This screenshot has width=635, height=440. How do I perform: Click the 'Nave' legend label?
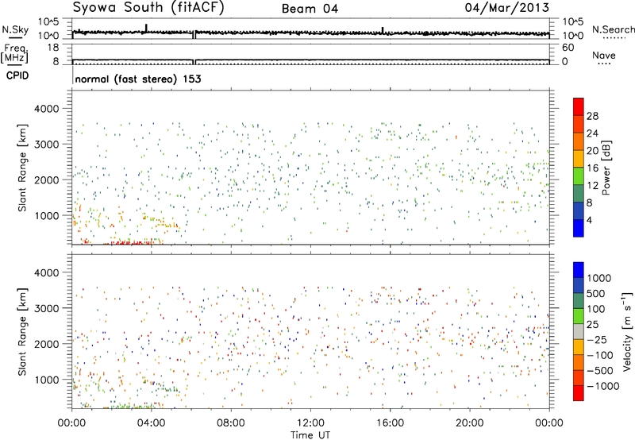604,56
